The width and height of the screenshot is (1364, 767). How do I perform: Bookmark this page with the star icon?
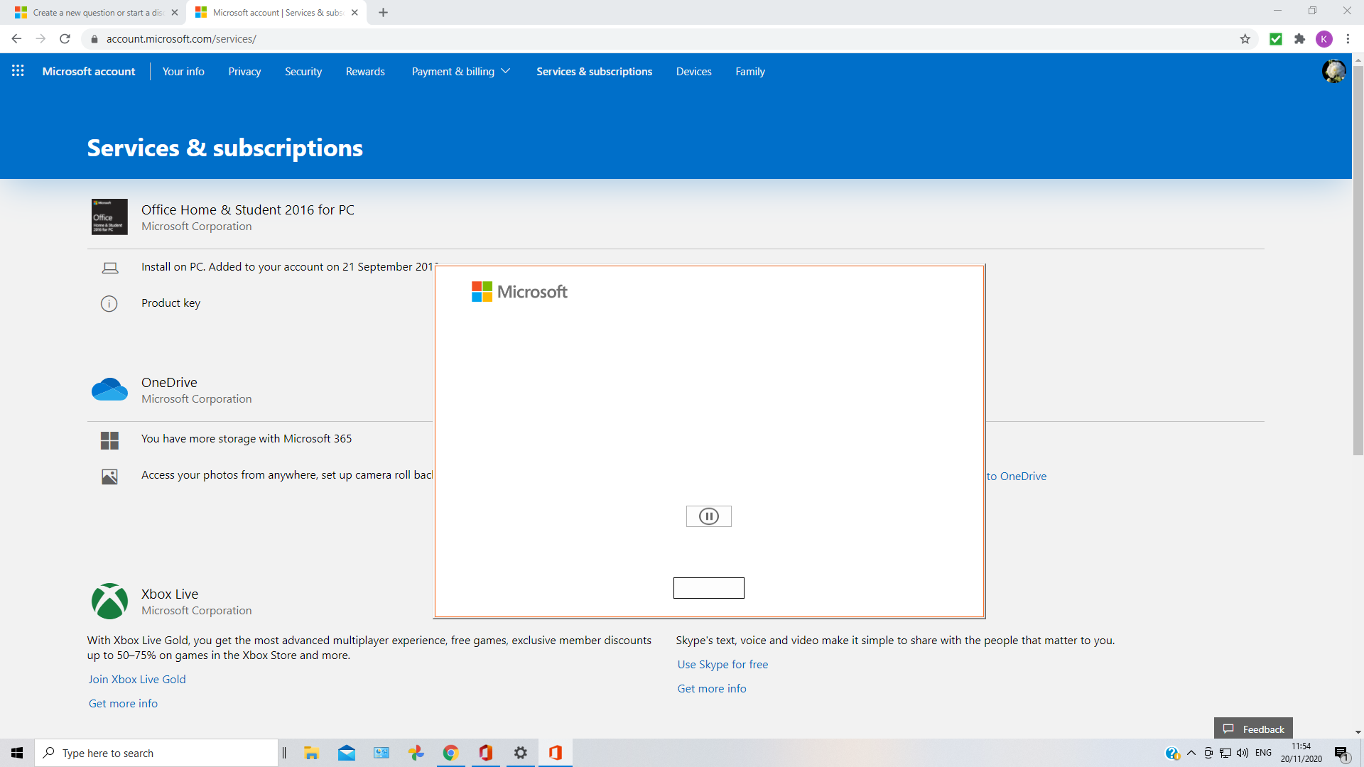pyautogui.click(x=1245, y=39)
